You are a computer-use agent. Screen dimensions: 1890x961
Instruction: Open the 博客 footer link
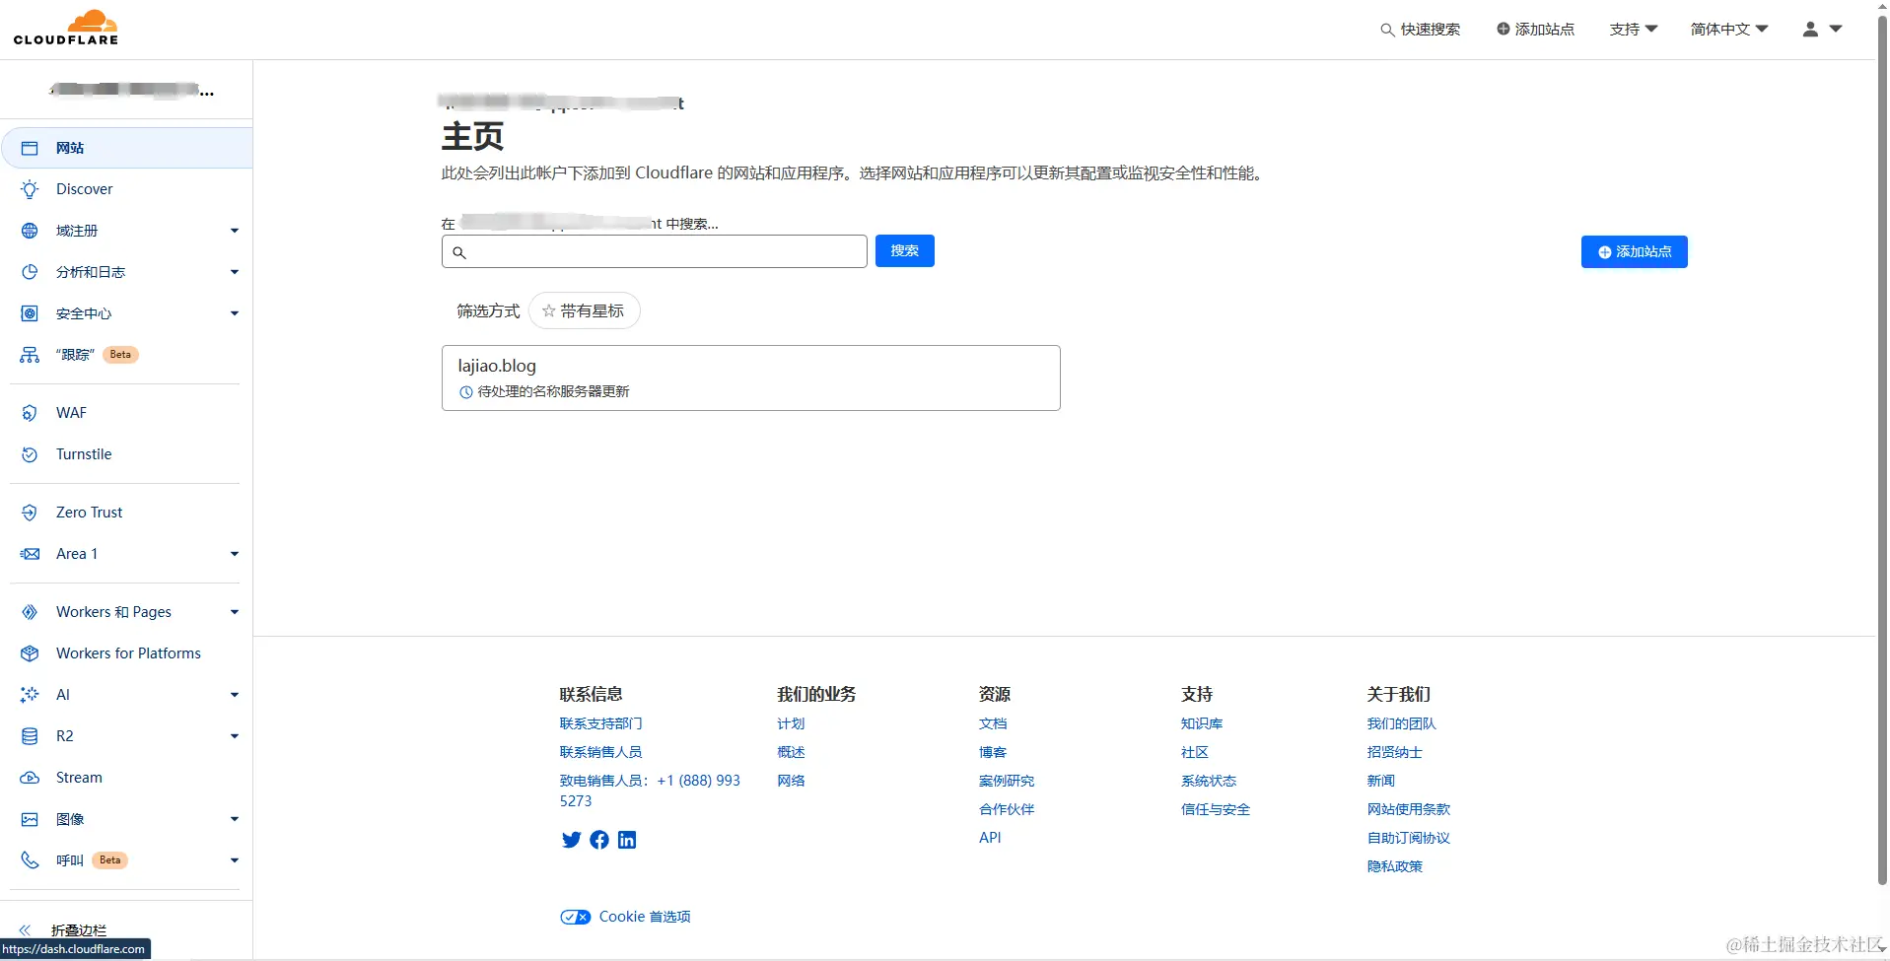point(993,753)
